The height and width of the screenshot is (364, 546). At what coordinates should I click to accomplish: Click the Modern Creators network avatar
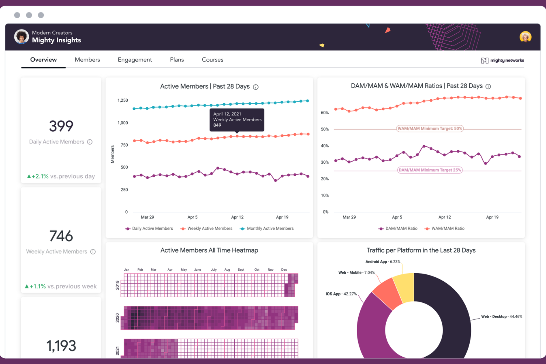point(21,37)
